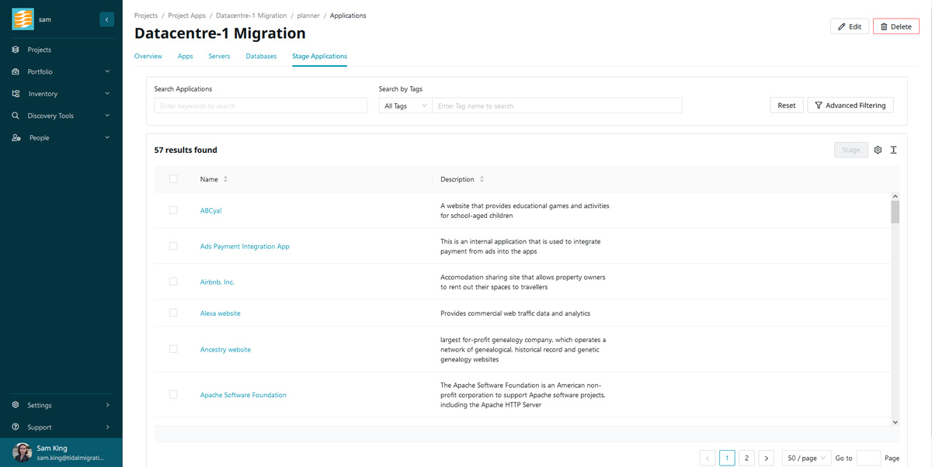Check the Ancestry website row checkbox

(x=173, y=349)
